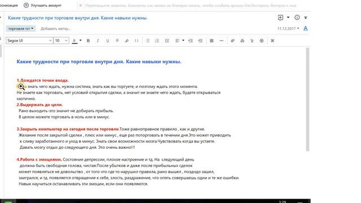This screenshot has width=361, height=203.
Task: Click the Google Drive icon
Action: tap(242, 41)
